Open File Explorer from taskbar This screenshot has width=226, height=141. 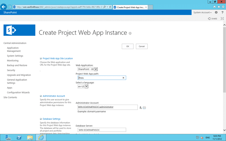tap(30, 138)
